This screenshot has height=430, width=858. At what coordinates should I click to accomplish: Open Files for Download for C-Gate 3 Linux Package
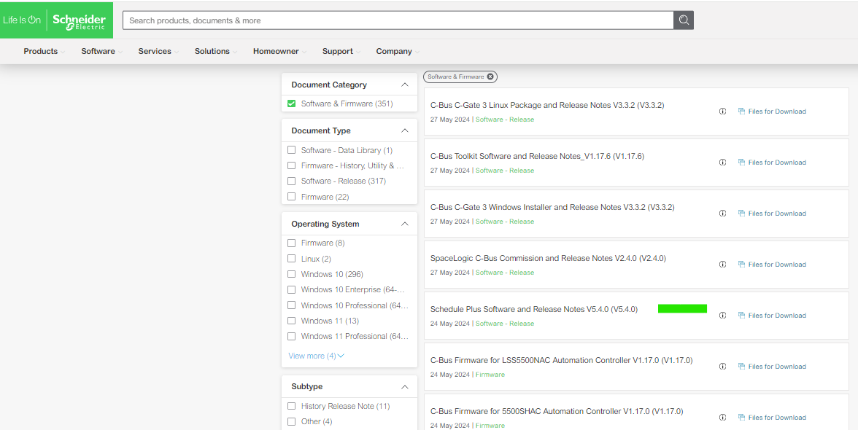(x=772, y=112)
